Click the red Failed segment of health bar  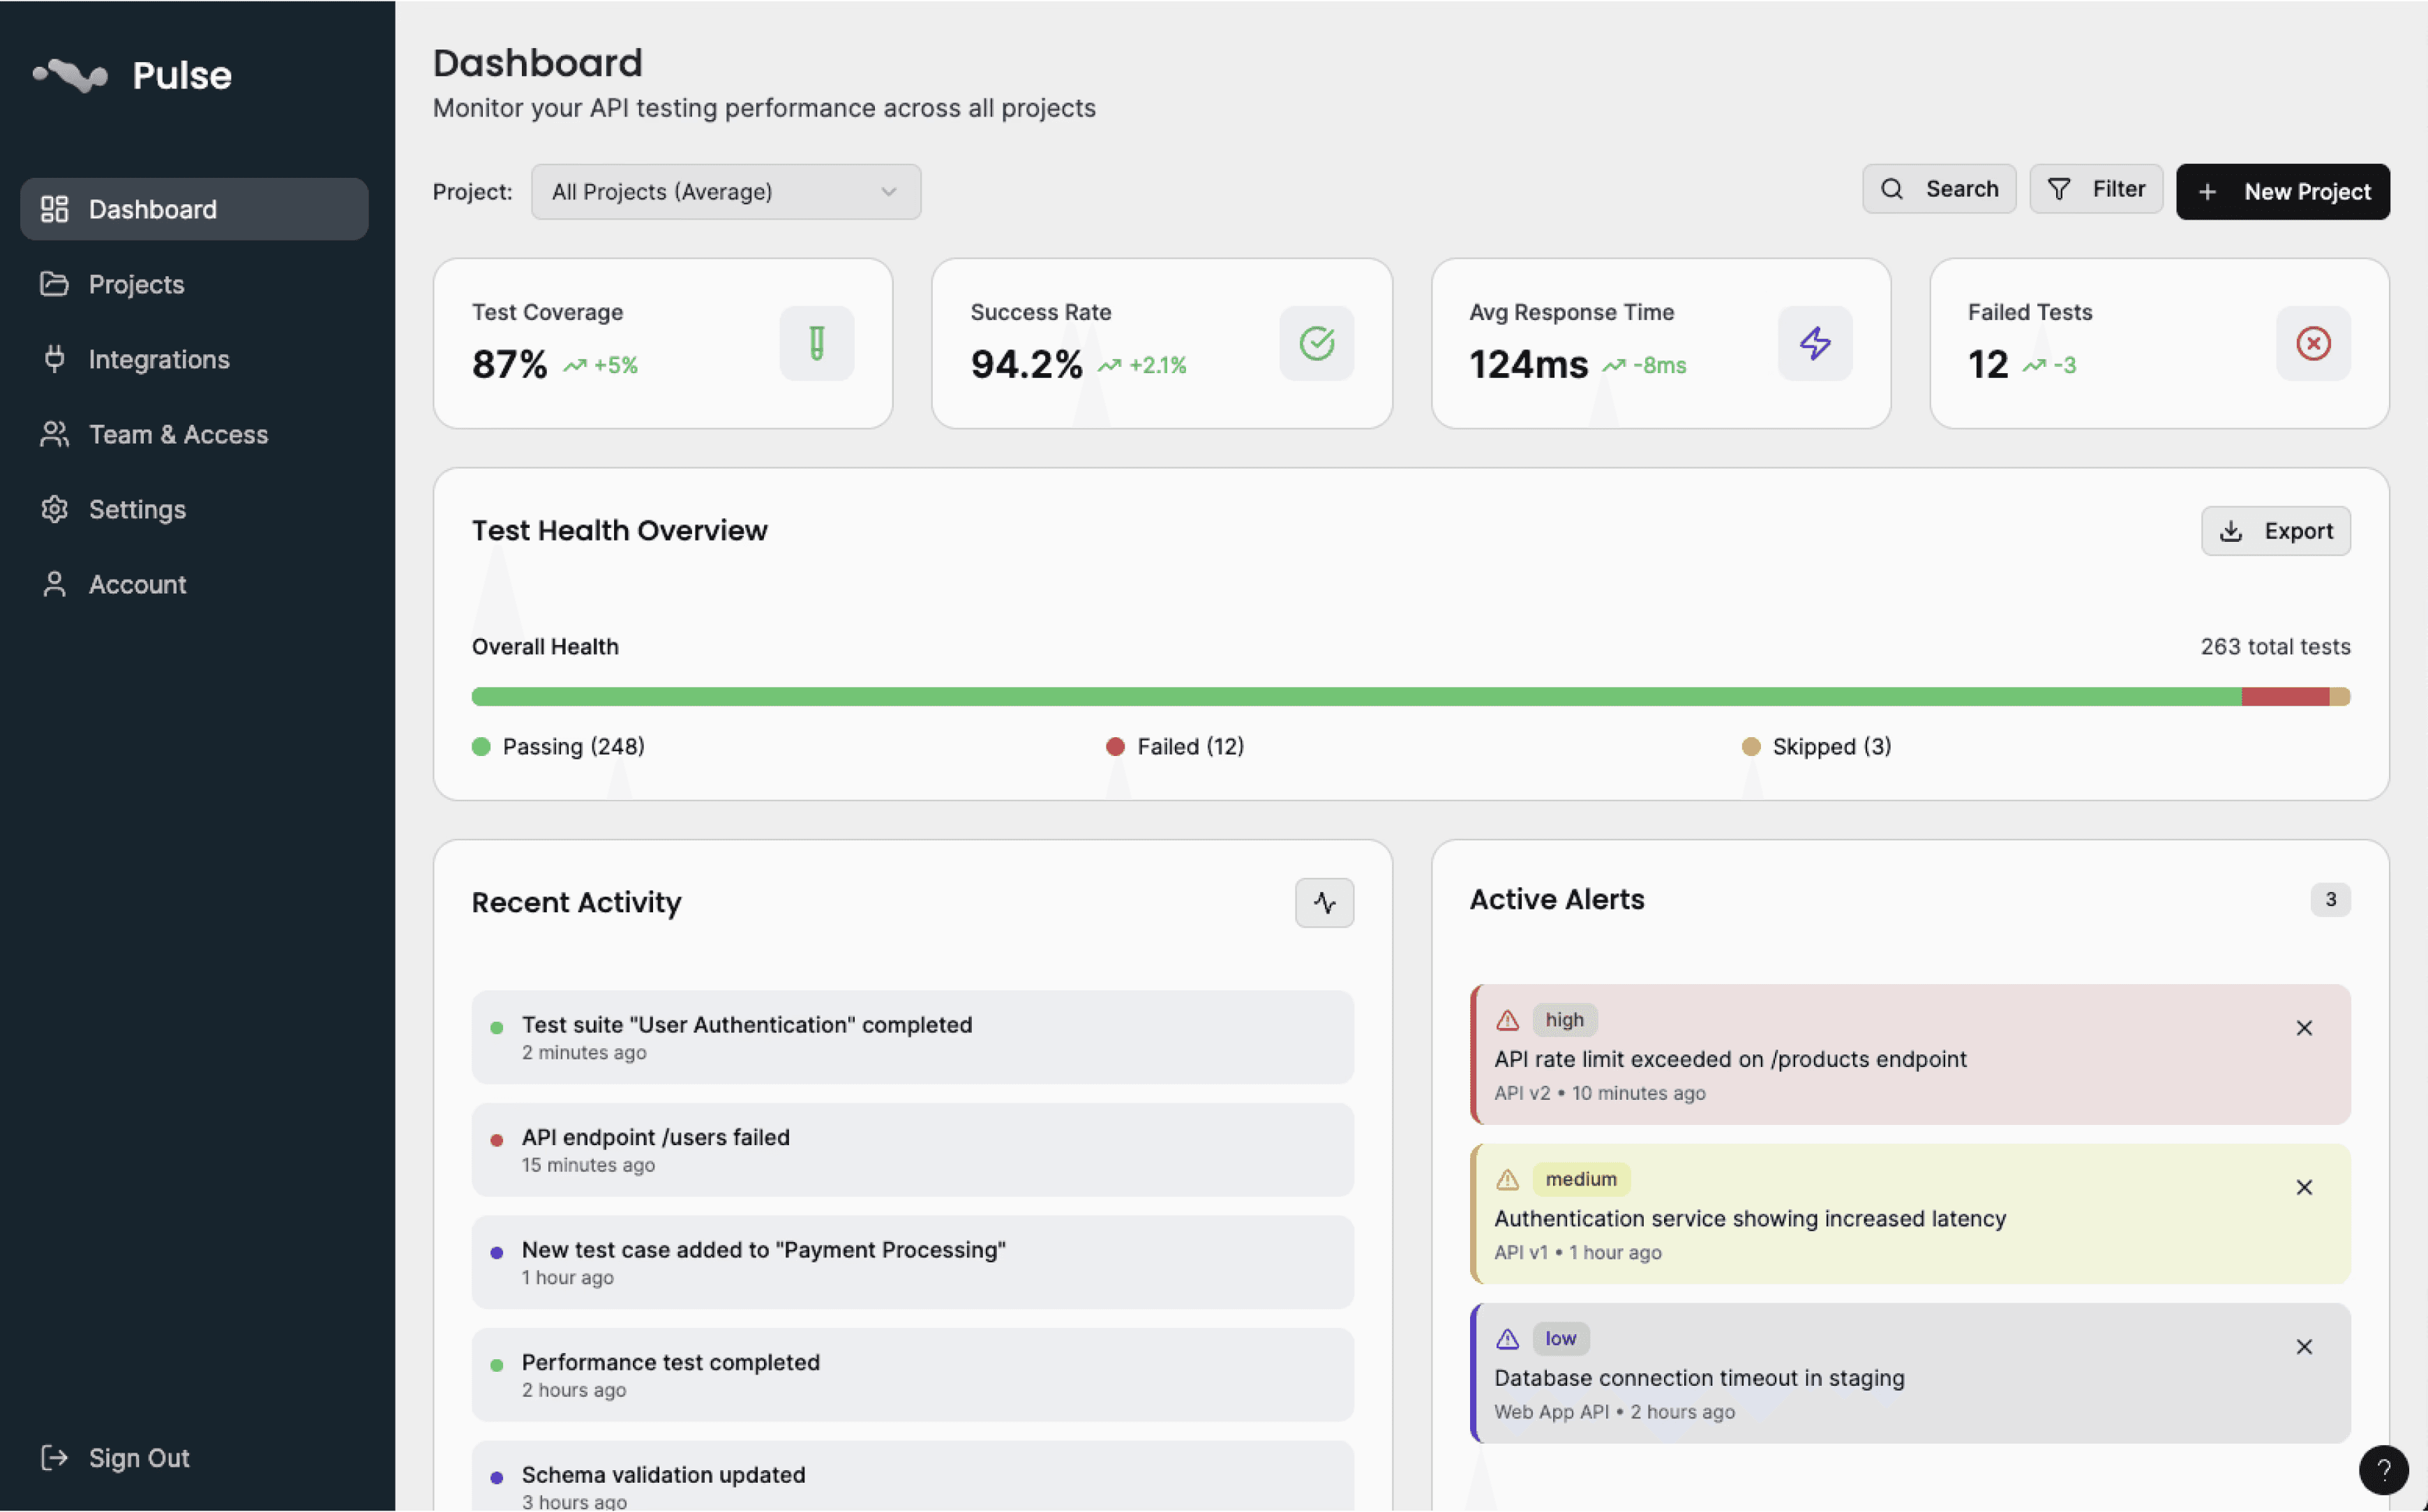coord(2284,697)
